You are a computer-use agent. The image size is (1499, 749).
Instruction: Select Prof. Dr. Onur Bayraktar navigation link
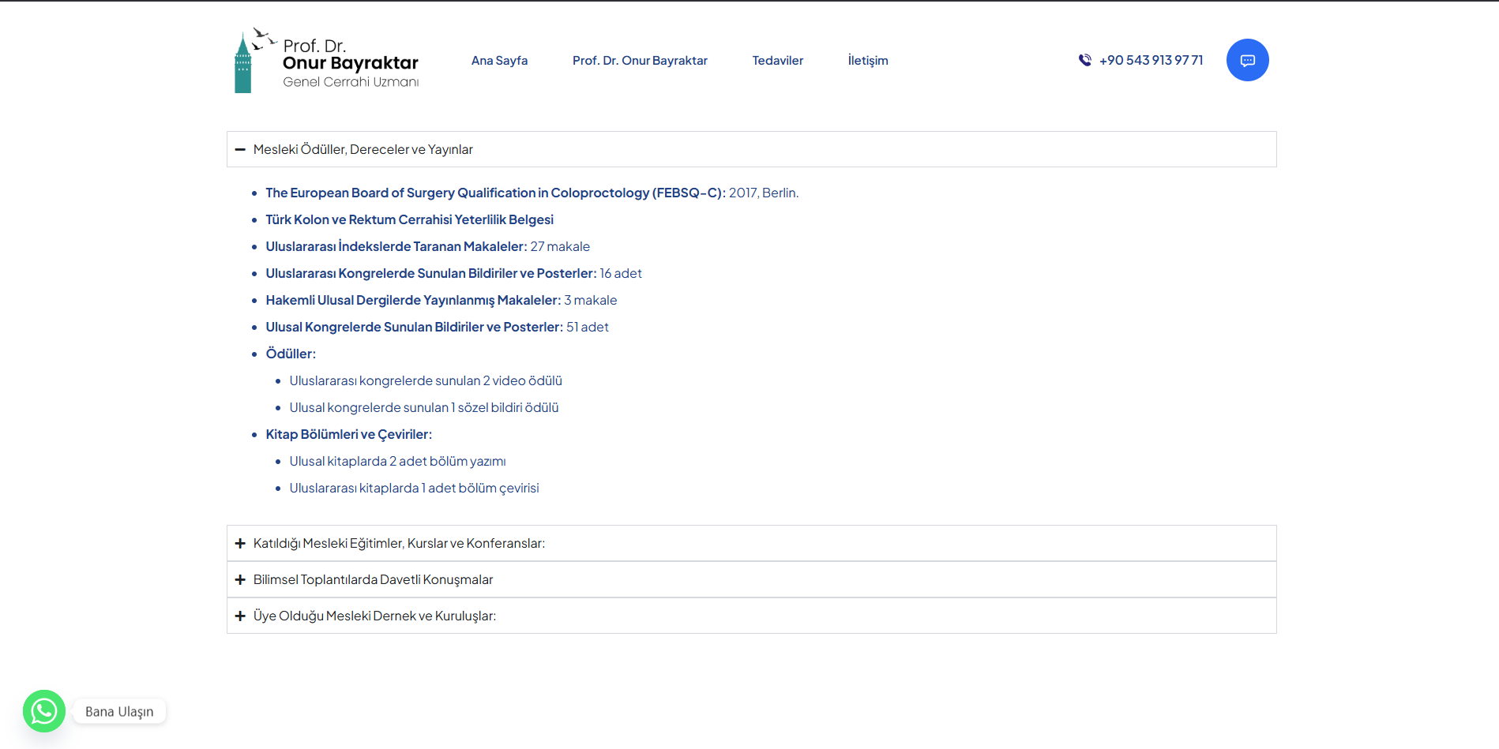640,61
